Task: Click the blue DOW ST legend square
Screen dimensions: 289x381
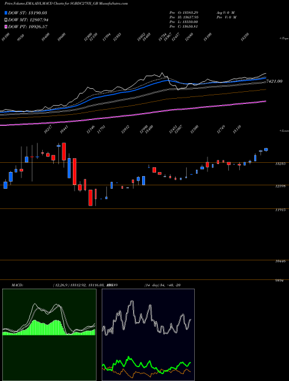Action: coord(6,13)
